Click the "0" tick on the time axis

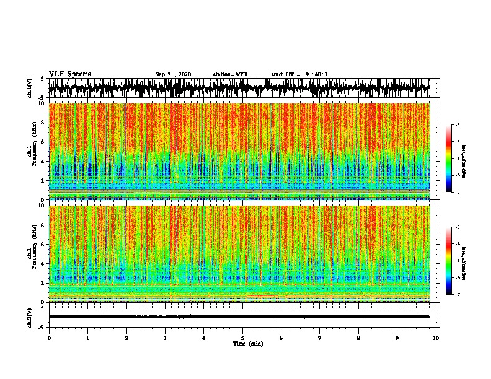[x=49, y=338]
